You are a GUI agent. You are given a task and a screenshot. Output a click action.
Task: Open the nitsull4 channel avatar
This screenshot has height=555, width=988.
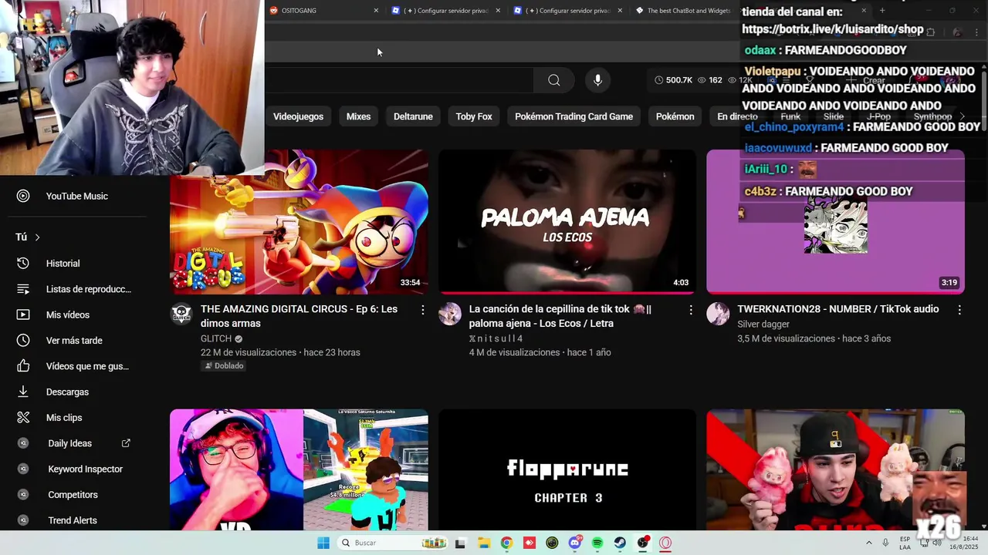pos(450,314)
